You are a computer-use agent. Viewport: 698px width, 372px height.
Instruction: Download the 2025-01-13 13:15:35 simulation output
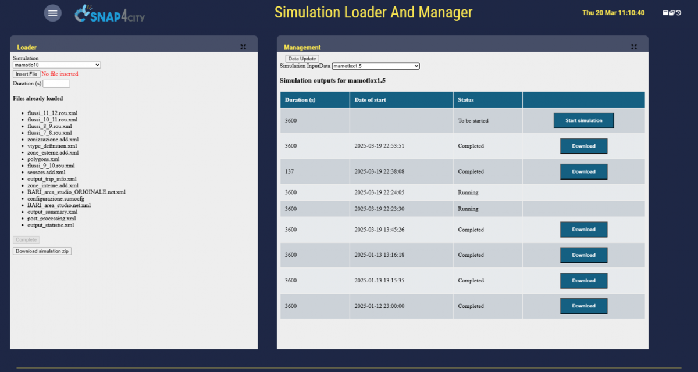tap(583, 281)
